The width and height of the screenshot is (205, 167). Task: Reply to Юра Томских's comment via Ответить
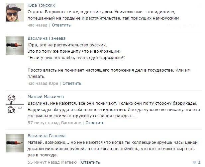pos(61,25)
